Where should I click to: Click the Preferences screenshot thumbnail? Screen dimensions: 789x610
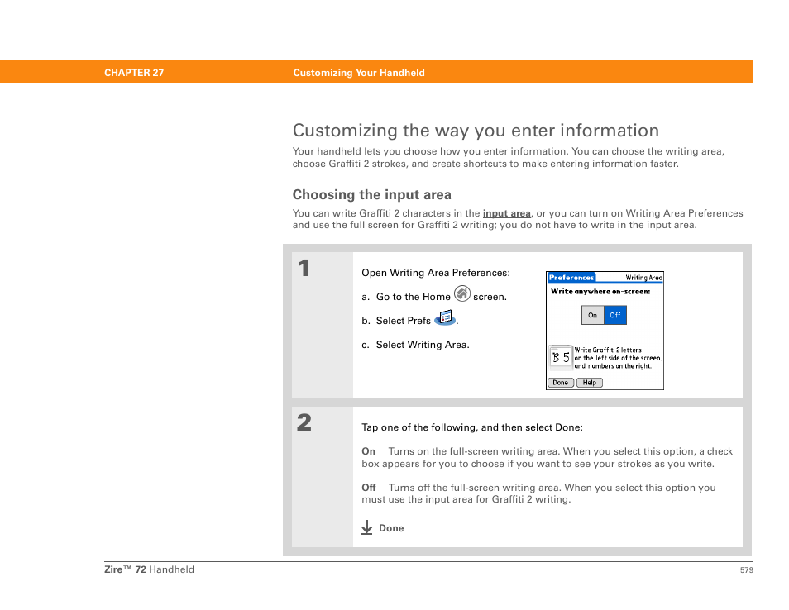coord(605,331)
